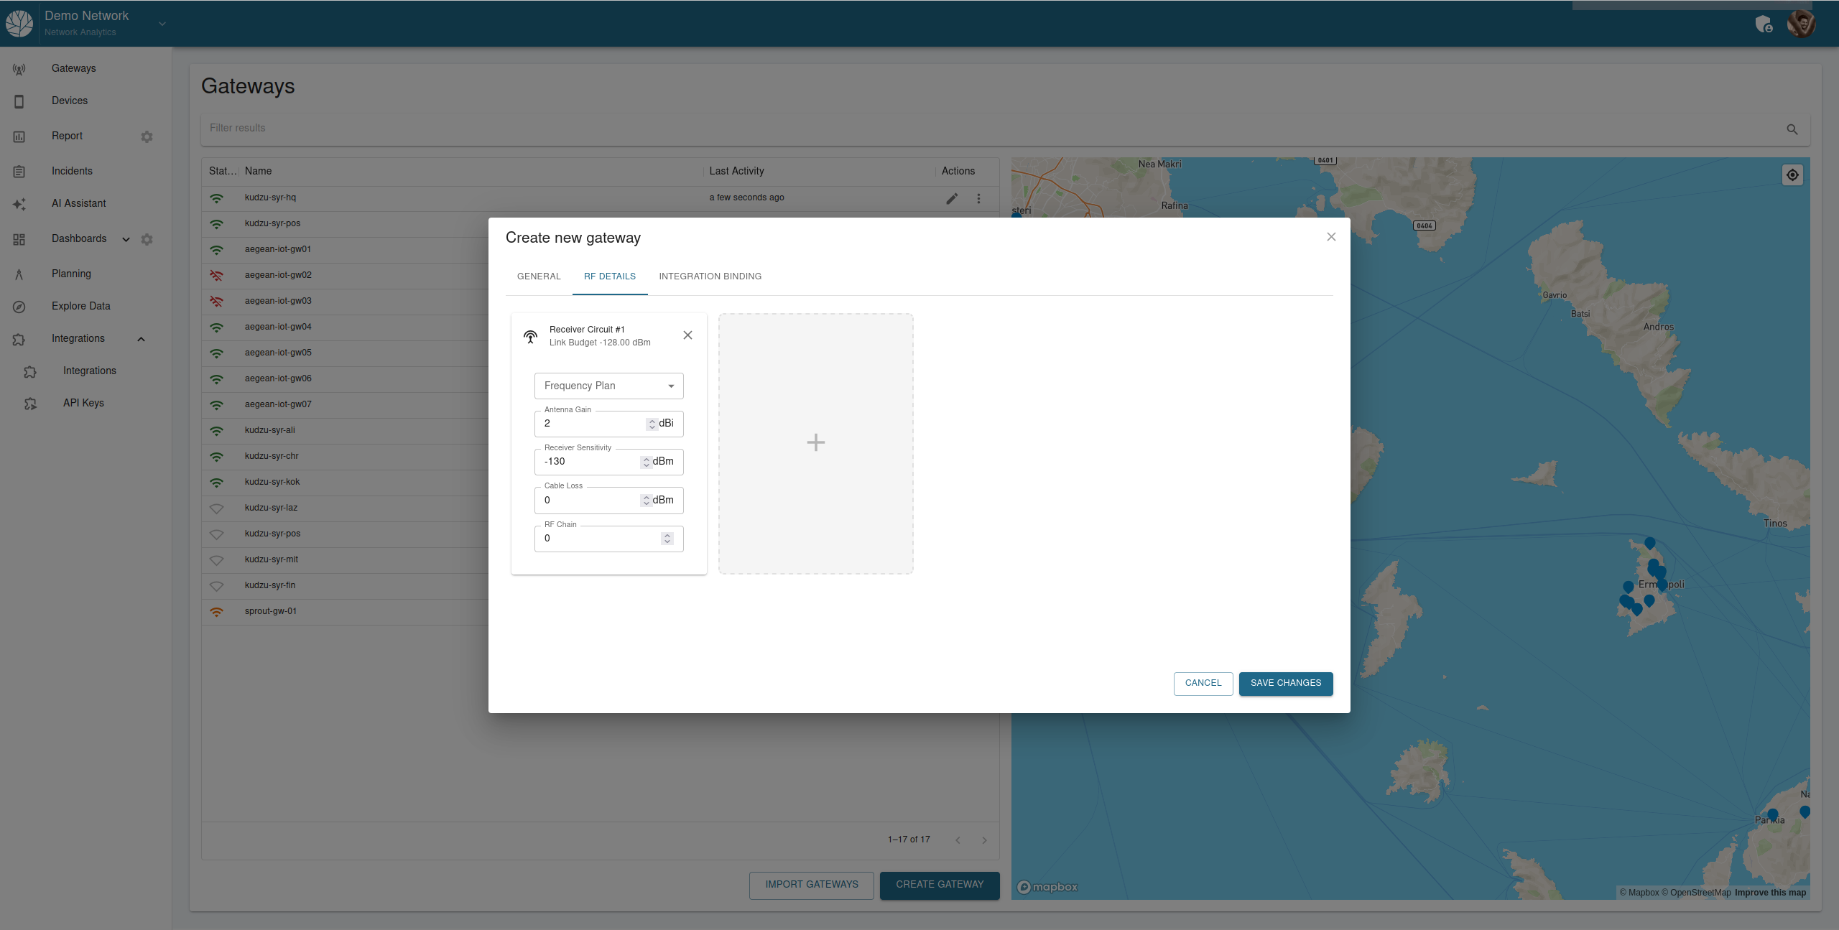This screenshot has width=1839, height=930.
Task: Click the map locate-me icon
Action: pos(1792,175)
